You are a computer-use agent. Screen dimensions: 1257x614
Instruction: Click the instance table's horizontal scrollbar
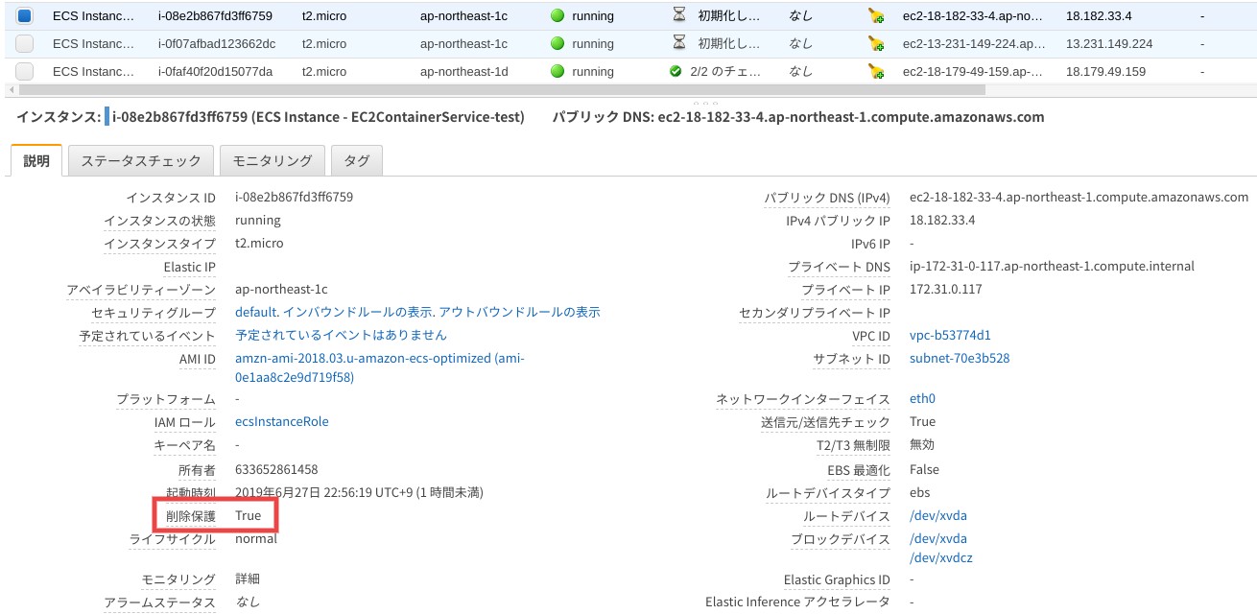point(499,89)
